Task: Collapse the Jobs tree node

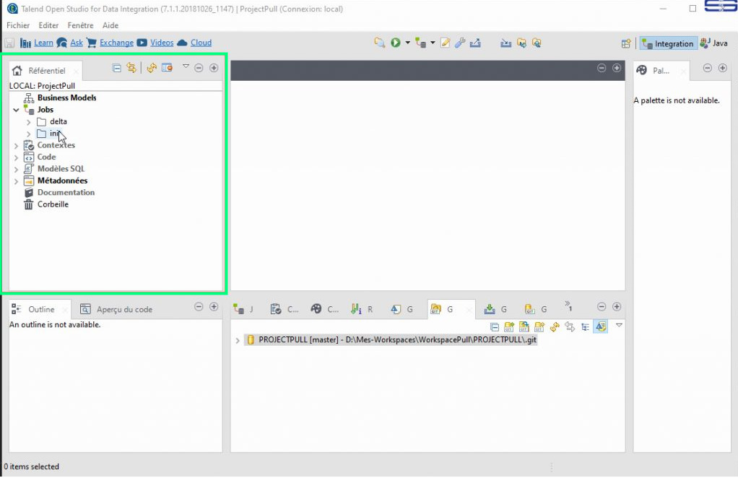Action: 16,110
